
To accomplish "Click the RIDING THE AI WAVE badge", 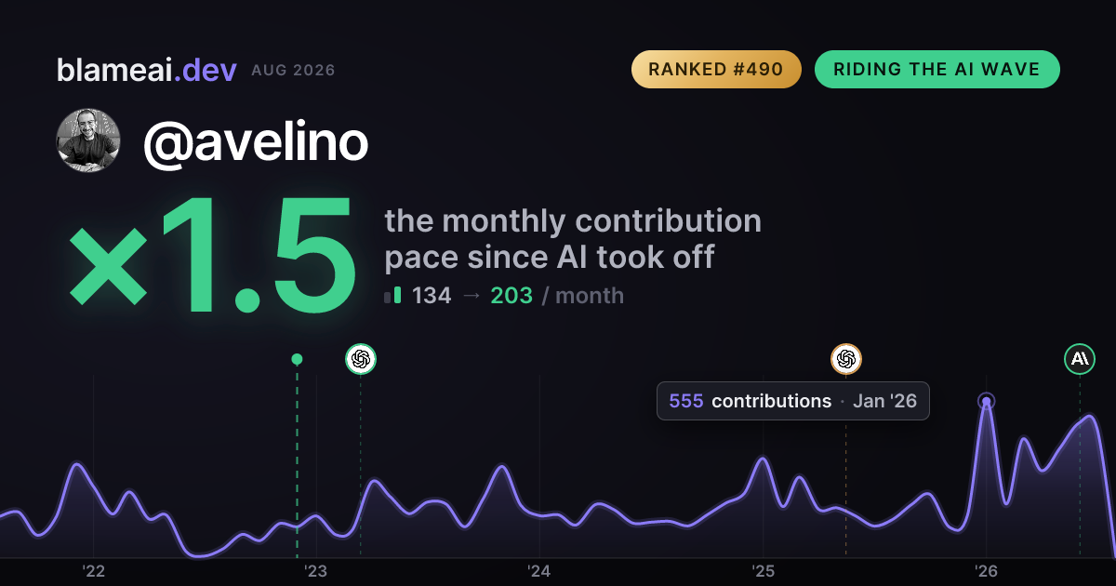I will tap(937, 70).
